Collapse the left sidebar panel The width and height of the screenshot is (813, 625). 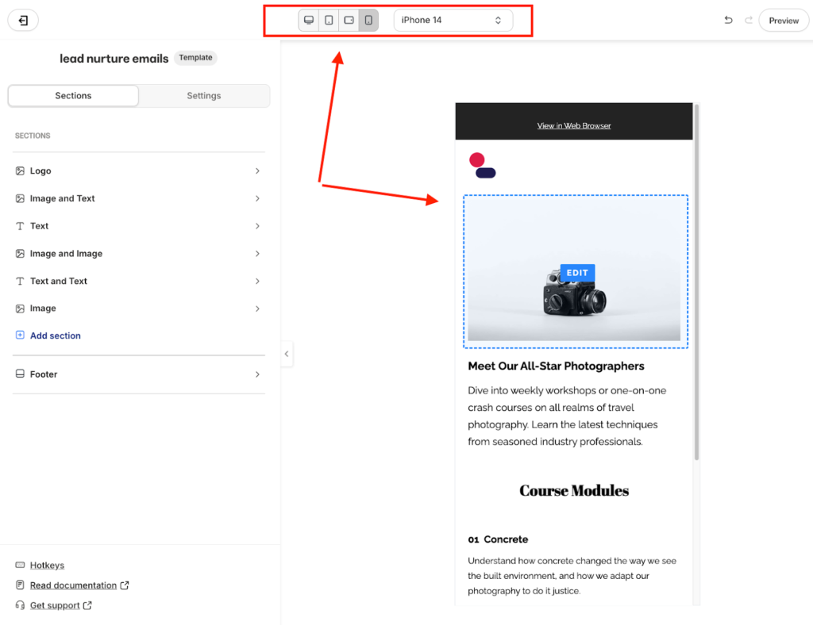(287, 354)
